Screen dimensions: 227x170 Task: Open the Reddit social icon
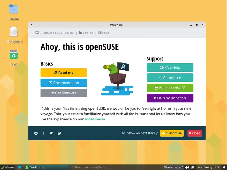[36, 133]
